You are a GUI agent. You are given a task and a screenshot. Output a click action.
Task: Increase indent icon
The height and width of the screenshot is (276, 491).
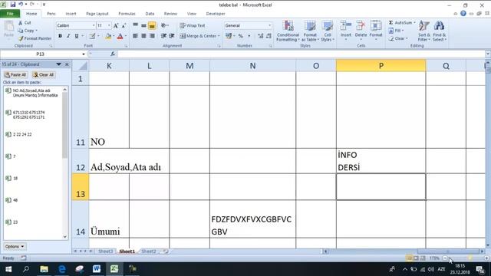pyautogui.click(x=172, y=36)
